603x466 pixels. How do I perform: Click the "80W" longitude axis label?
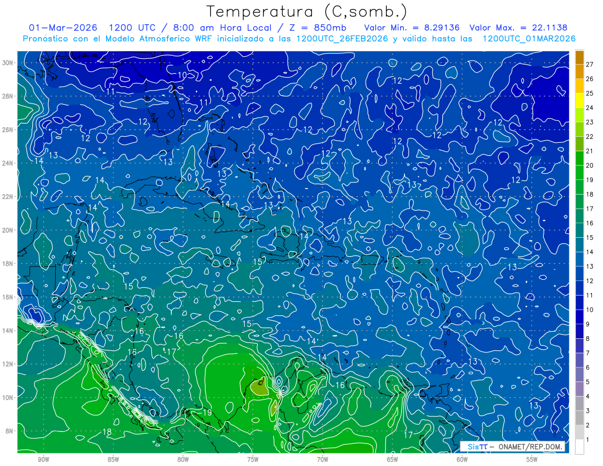click(183, 459)
